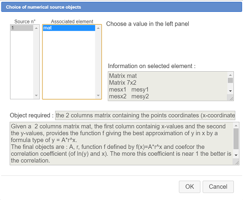This screenshot has height=200, width=243.
Task: Click up arrow of Associated element scrollbar
Action: [98, 28]
